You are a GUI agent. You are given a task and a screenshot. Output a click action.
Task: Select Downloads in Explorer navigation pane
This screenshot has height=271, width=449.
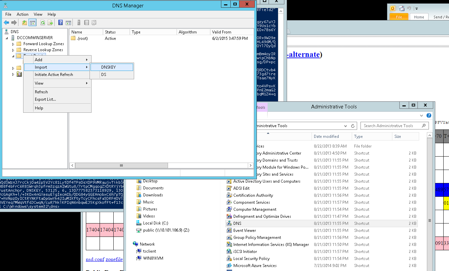(153, 195)
